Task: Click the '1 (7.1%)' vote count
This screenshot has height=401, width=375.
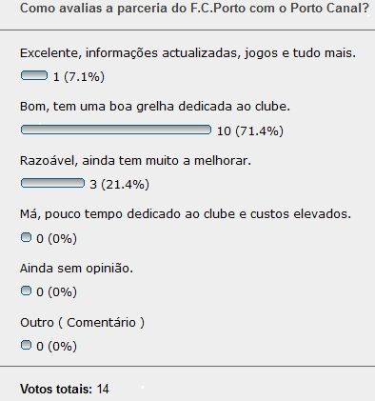Action: point(79,77)
